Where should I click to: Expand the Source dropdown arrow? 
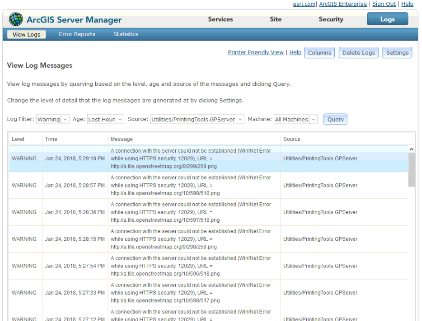(241, 119)
